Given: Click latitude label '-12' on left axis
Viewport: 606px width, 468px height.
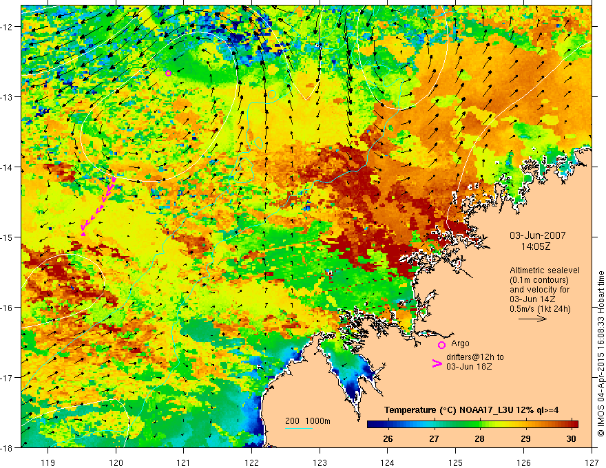Looking at the screenshot, I should point(8,27).
